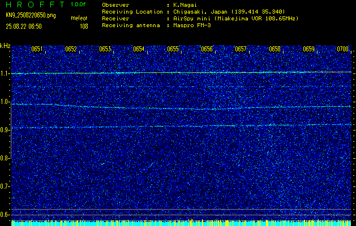This screenshot has height=226, width=356.
Task: Click the 0.9 kHz axis label
Action: point(4,130)
